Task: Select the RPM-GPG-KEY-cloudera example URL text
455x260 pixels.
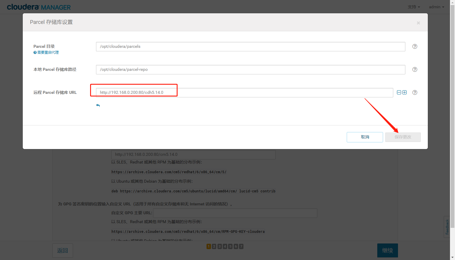Action: coord(188,231)
